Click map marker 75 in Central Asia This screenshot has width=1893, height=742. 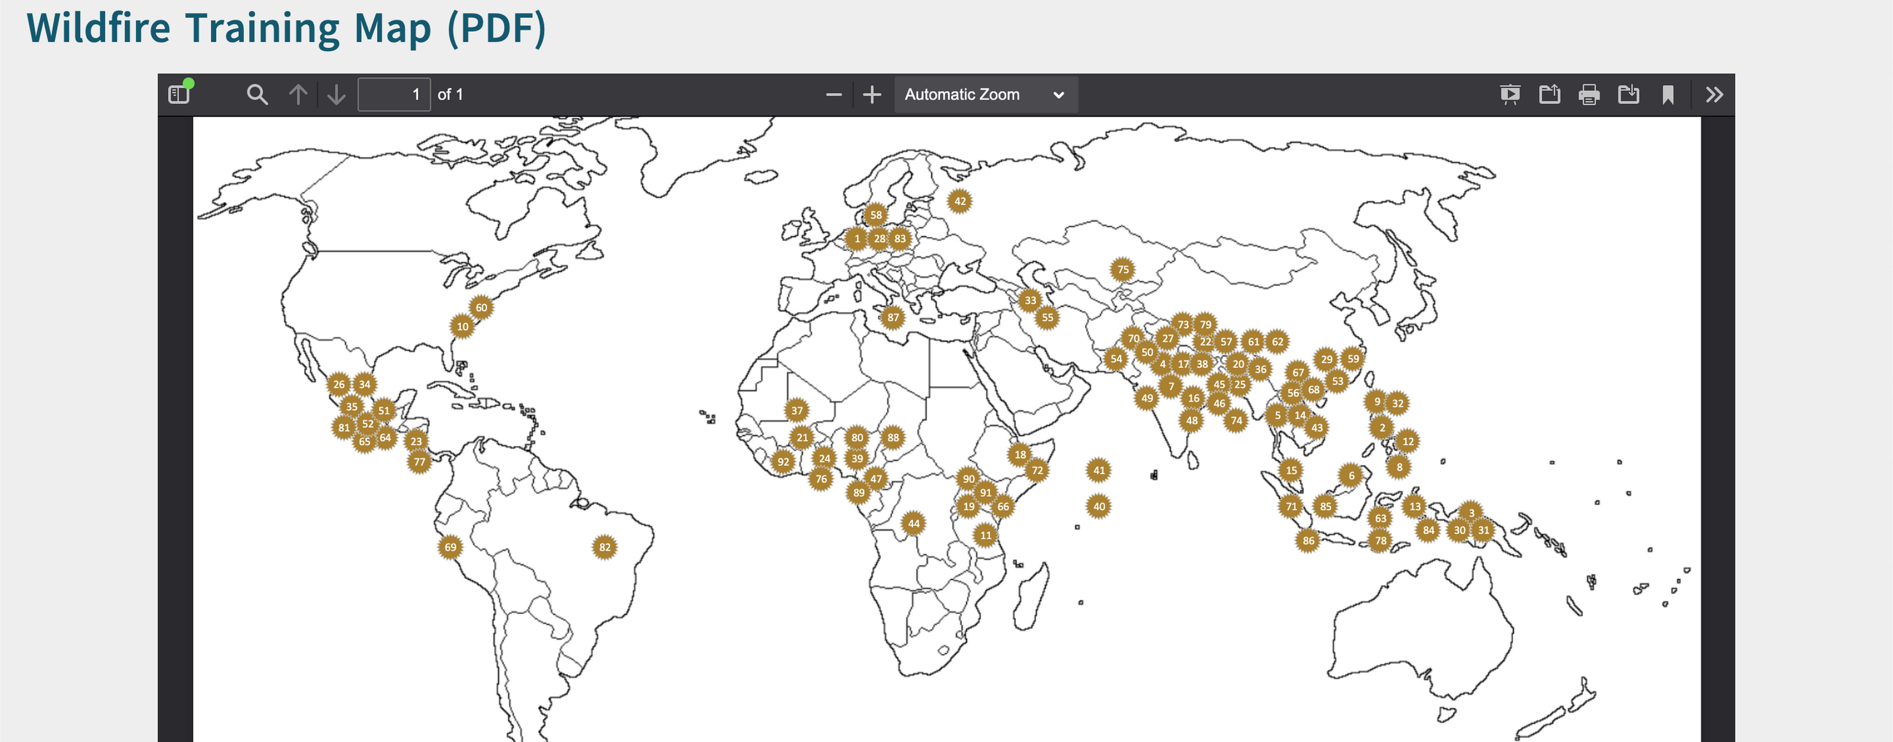point(1123,269)
